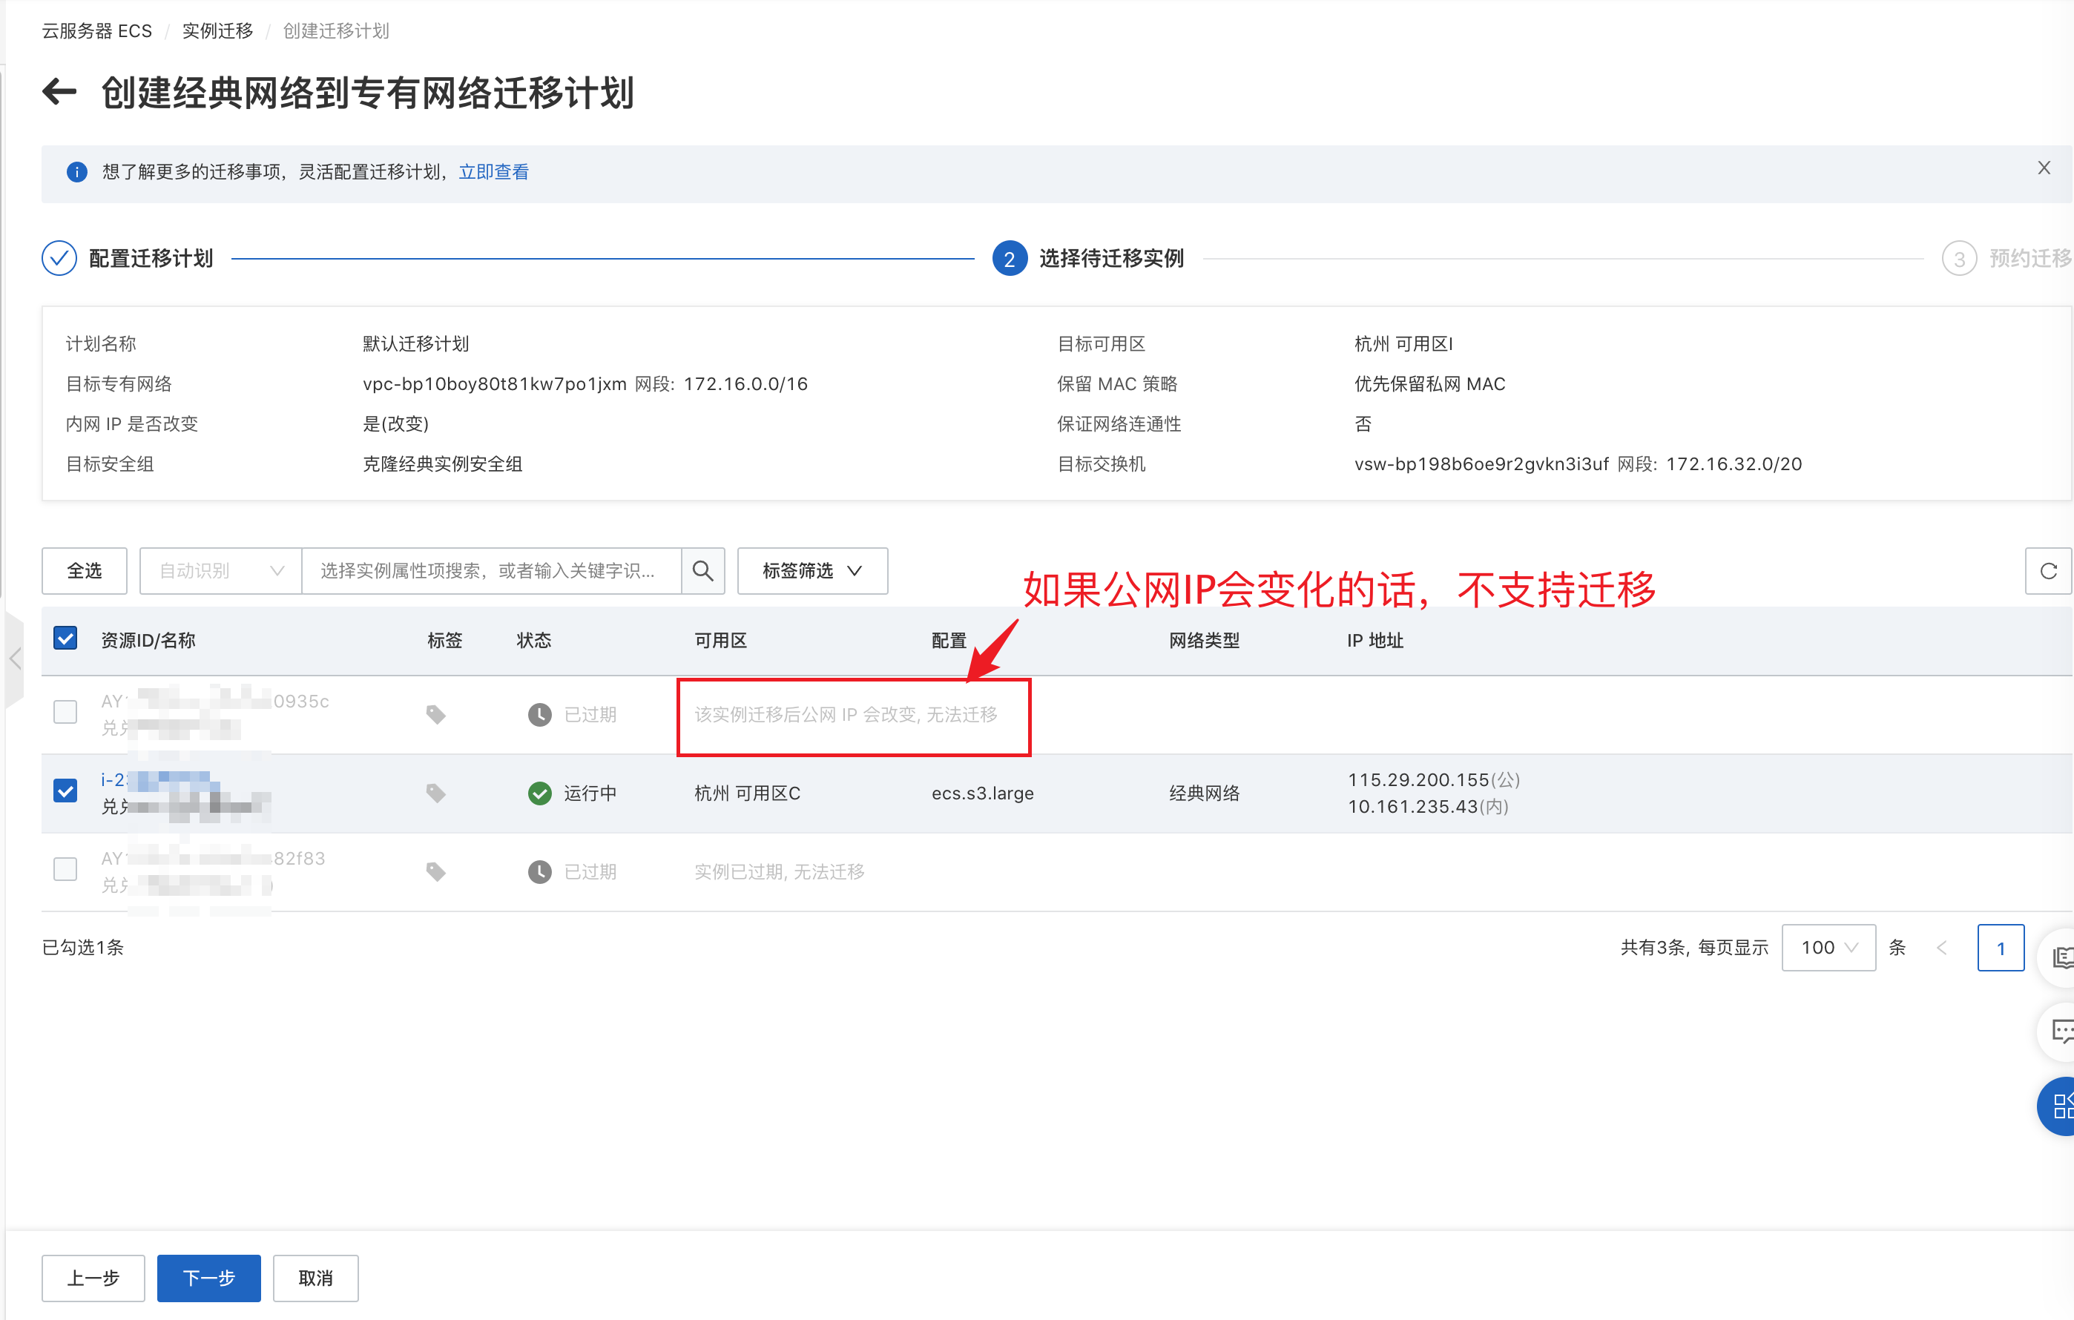2074x1320 pixels.
Task: Click the completed 配置迁移计划 step checkmark
Action: pos(59,258)
